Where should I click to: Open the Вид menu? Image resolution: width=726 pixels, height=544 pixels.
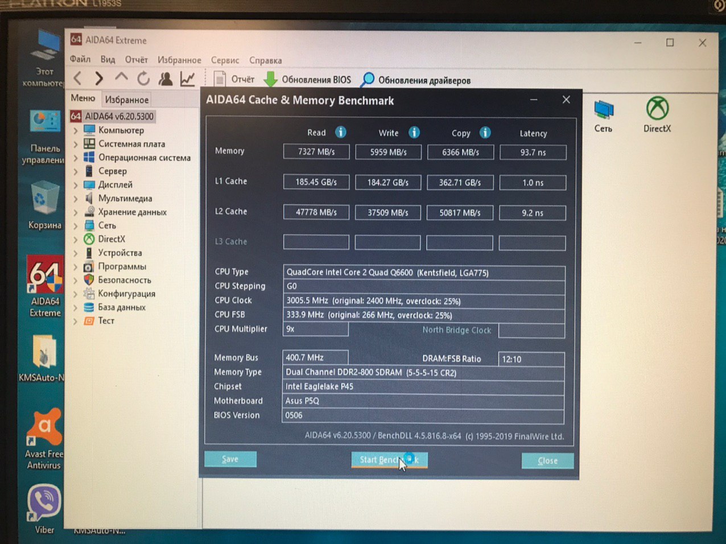[x=108, y=59]
